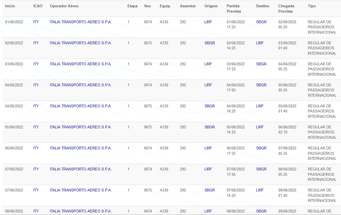The width and height of the screenshot is (341, 215).
Task: Click destination SBGR in the 06/06/2022 row
Action: [261, 148]
